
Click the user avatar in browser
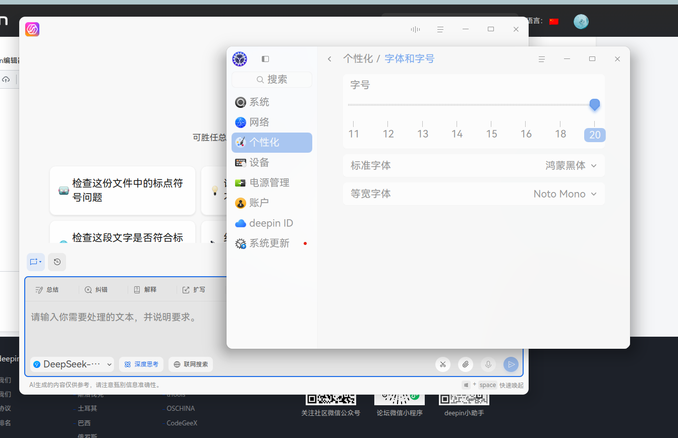tap(581, 21)
